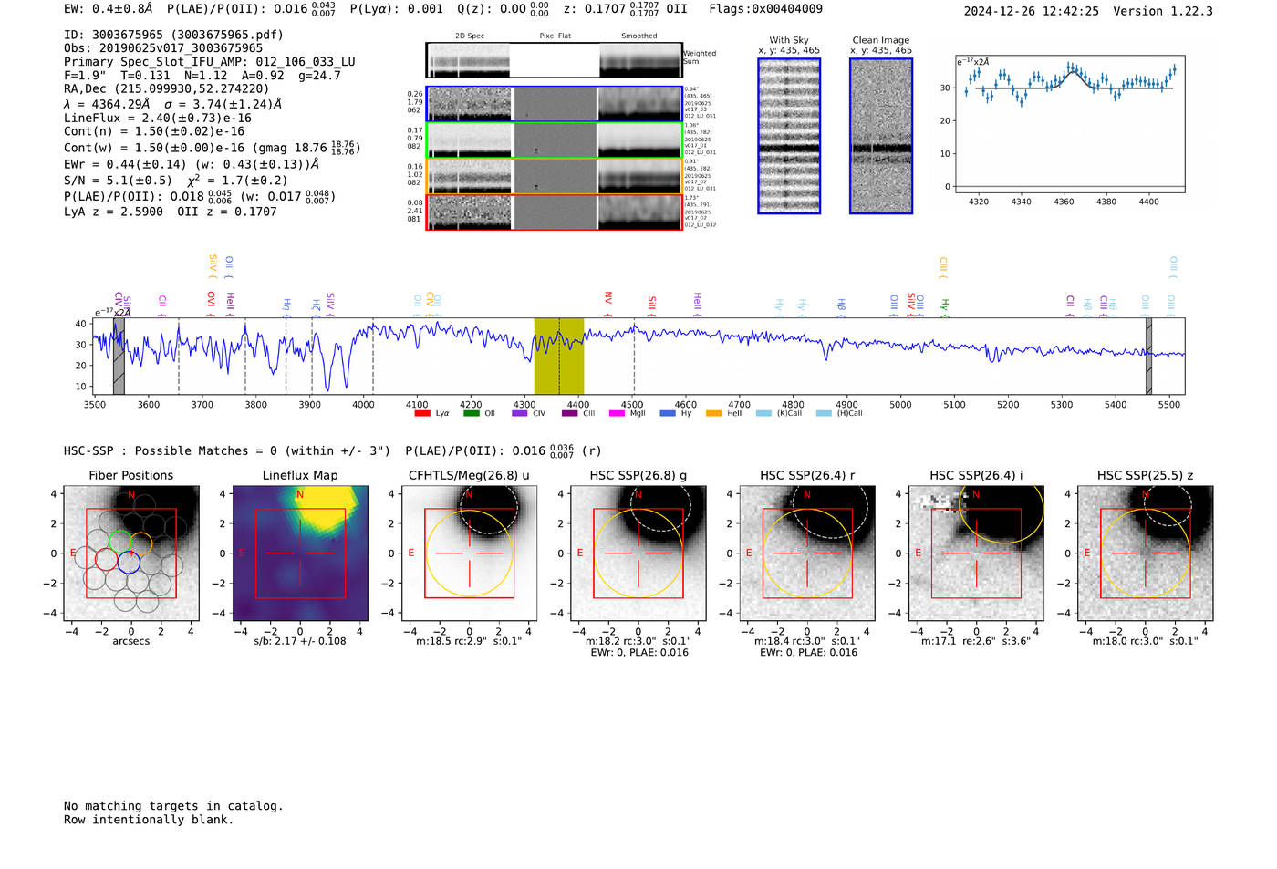Screen dimensions: 1277x869
Task: Click the blue Hγ legend swatch
Action: pyautogui.click(x=668, y=413)
